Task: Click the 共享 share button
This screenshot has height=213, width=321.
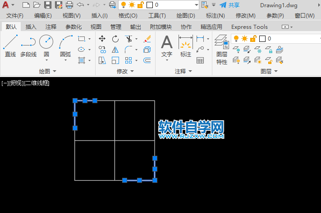Action: tap(229, 5)
